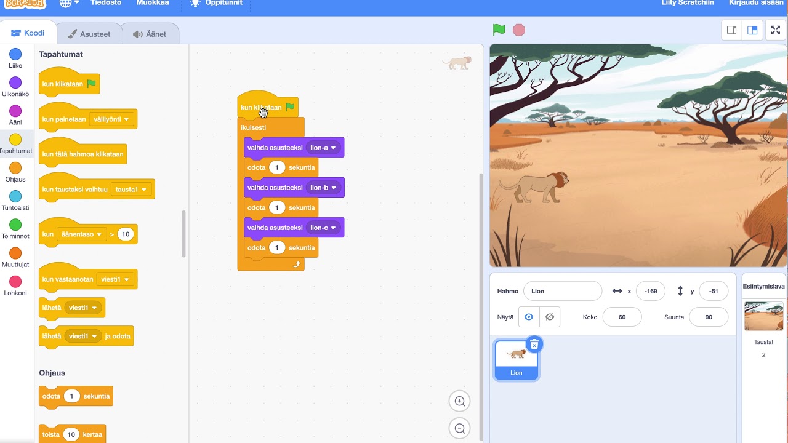Open Oppitunnit tutorials
The image size is (788, 443).
pos(216,3)
